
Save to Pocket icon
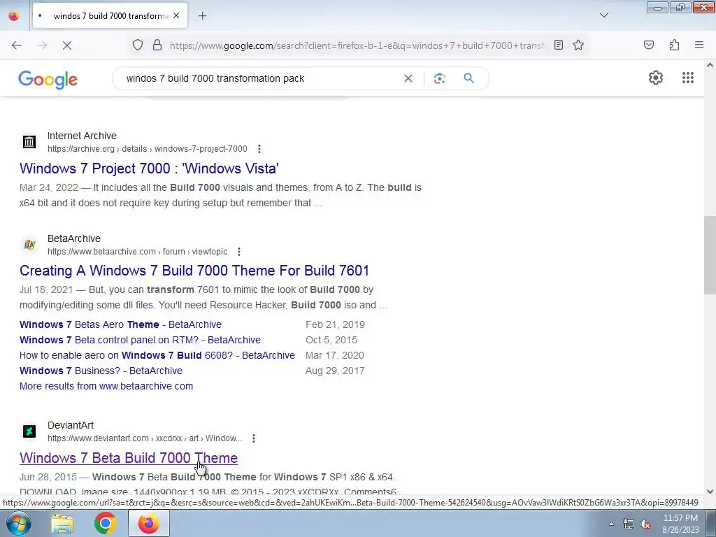pos(648,45)
